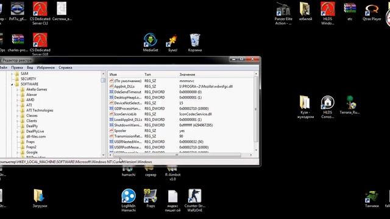This screenshot has height=219, width=390.
Task: Sort values by the Имя column header
Action: (126, 74)
